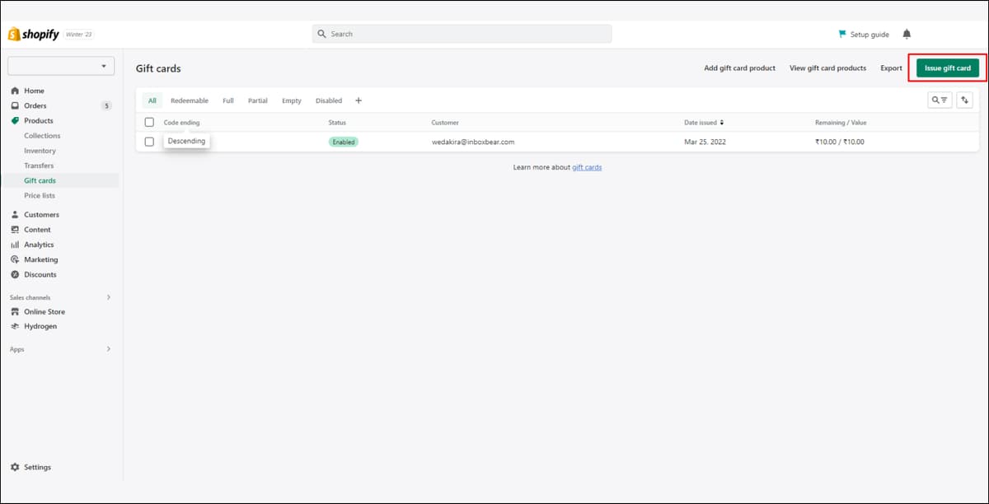Click the Mar 25, 2022 date cell
The width and height of the screenshot is (989, 504).
(705, 142)
